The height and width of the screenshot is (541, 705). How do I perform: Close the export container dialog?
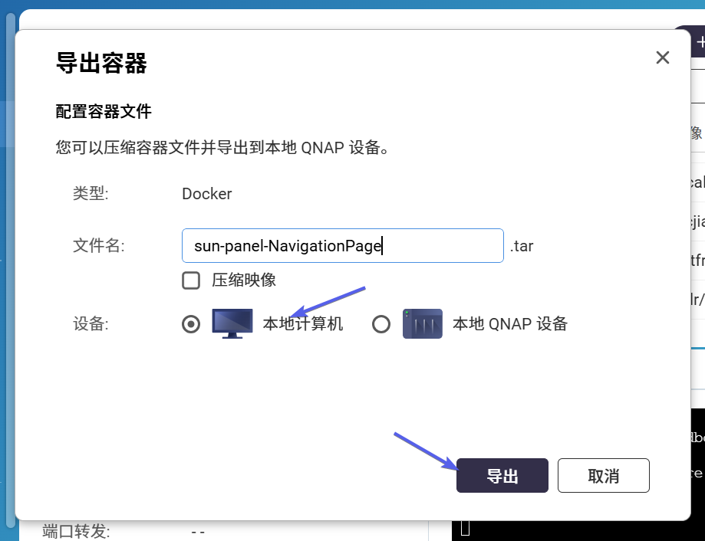point(662,57)
